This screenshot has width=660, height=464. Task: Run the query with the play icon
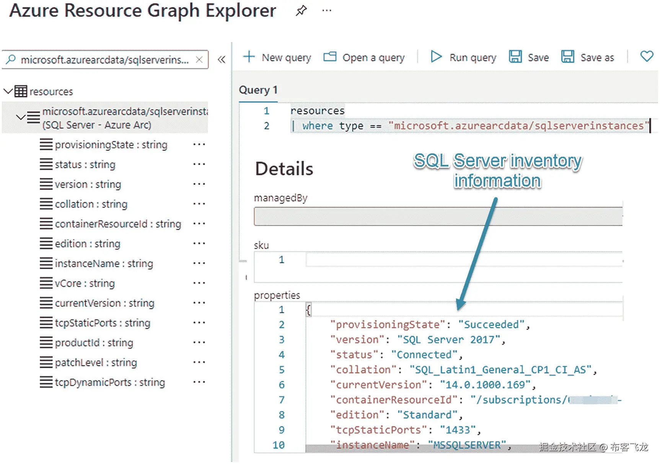[436, 57]
